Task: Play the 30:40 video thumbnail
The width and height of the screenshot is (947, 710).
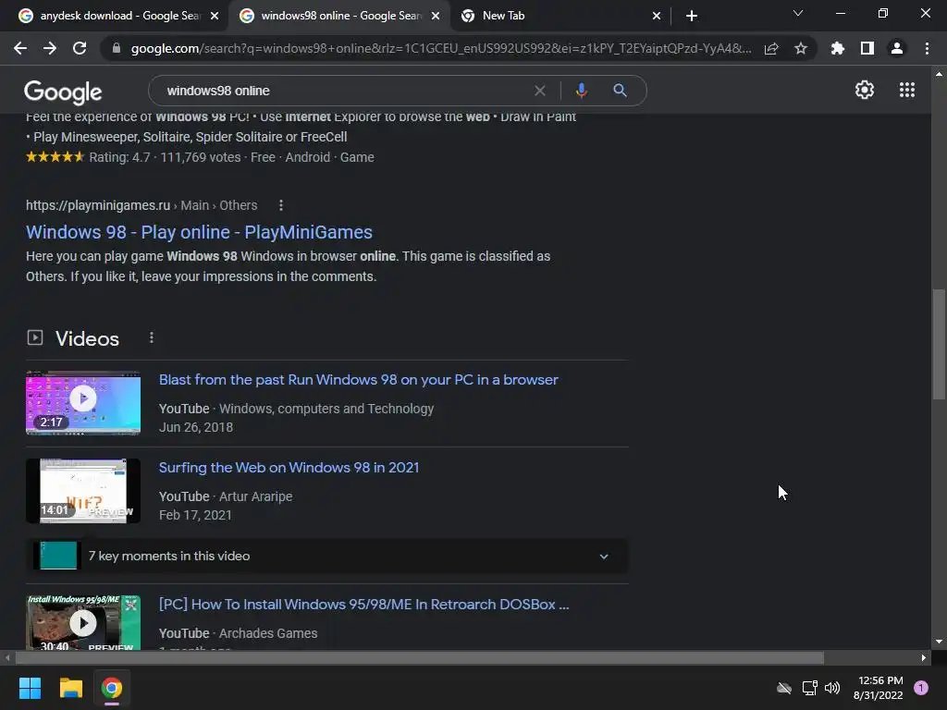Action: tap(82, 622)
